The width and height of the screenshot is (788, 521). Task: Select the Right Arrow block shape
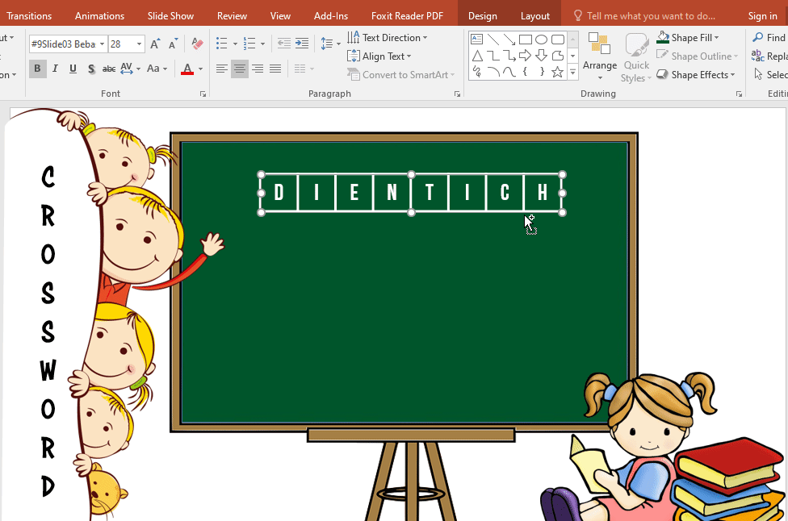525,55
